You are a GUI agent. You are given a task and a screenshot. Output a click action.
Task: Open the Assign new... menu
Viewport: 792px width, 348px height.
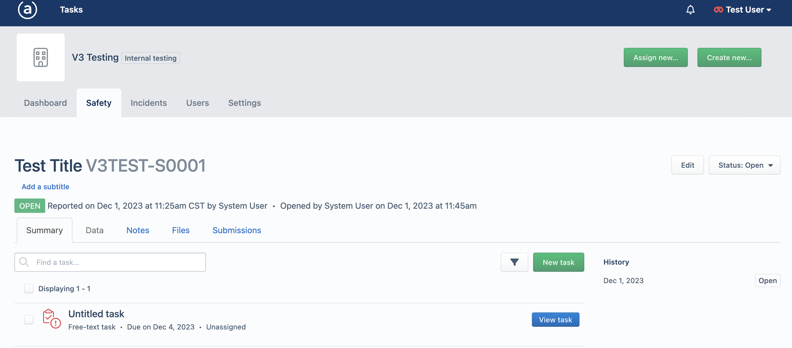[x=656, y=57]
